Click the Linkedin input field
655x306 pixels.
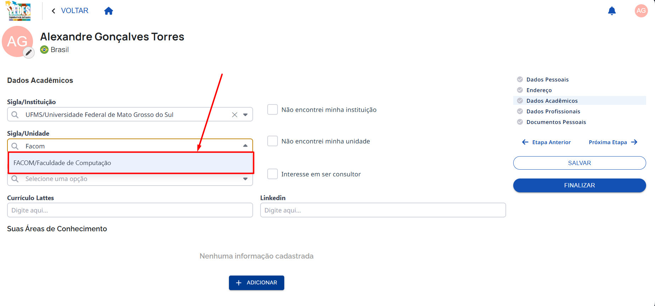coord(383,210)
